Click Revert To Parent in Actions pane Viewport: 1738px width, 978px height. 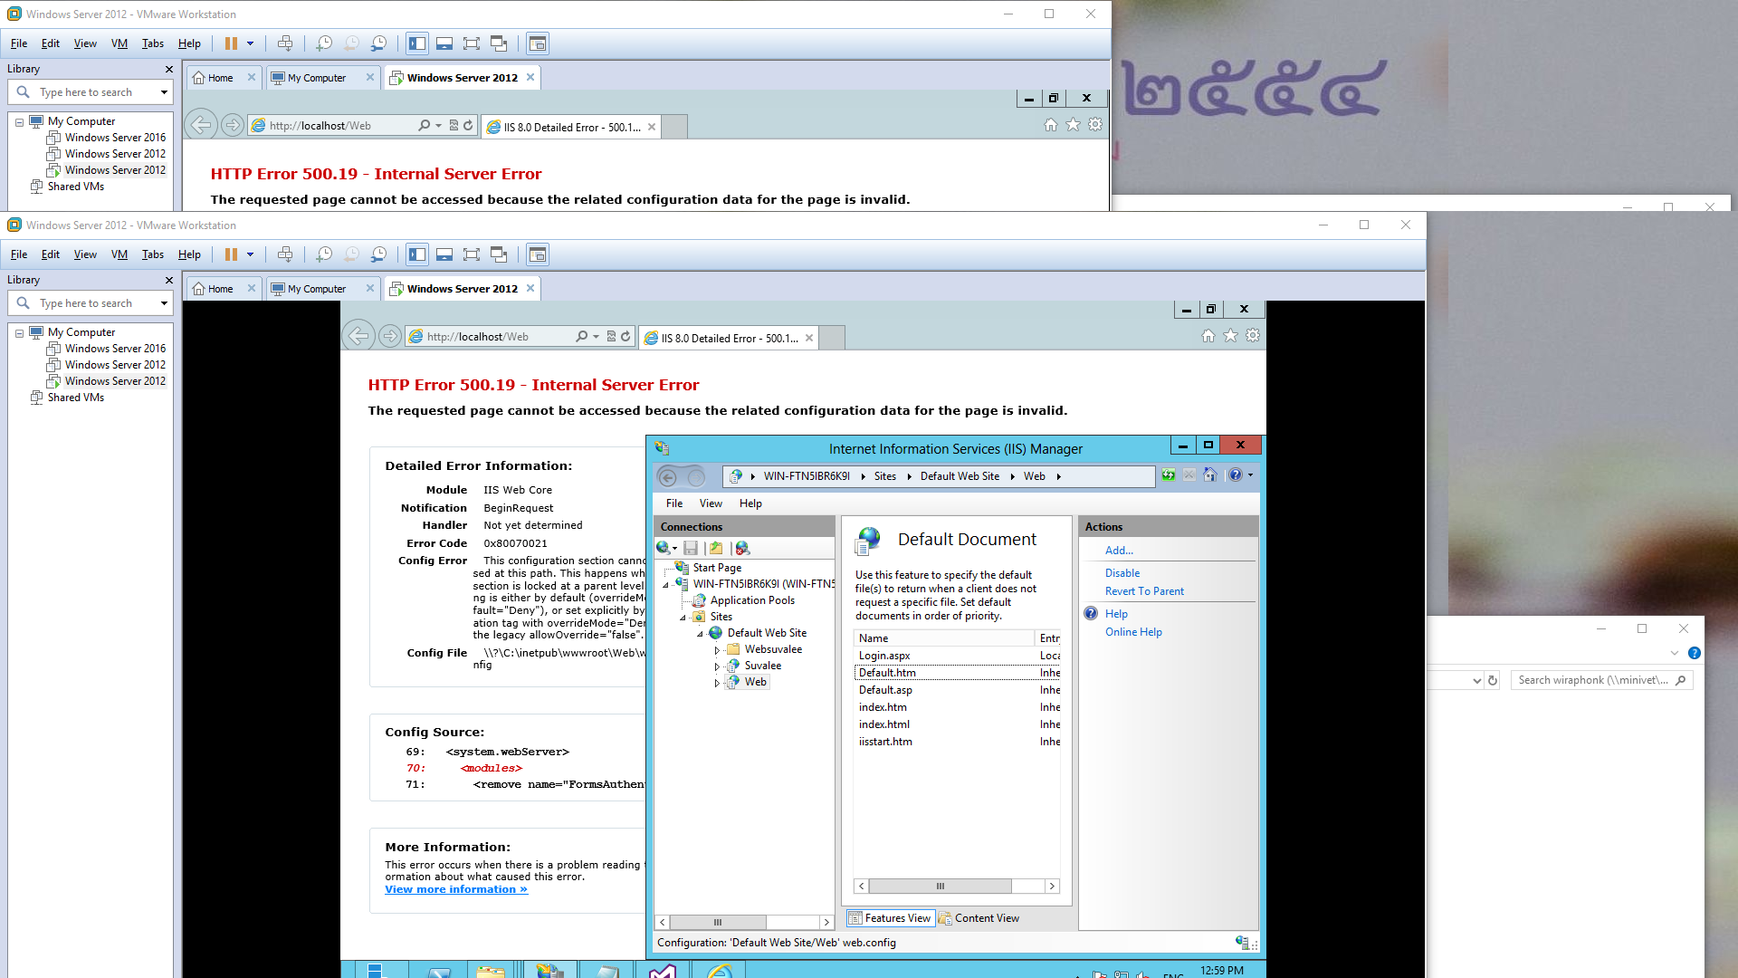pos(1144,591)
